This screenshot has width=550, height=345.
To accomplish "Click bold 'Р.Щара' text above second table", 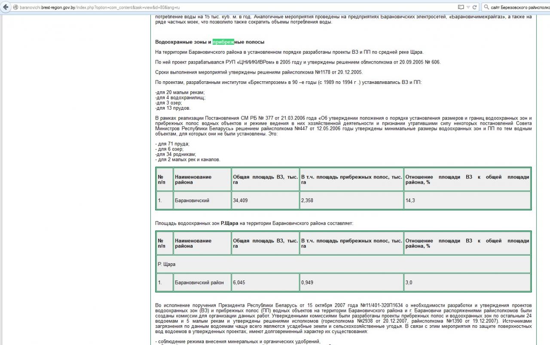I will pyautogui.click(x=229, y=223).
